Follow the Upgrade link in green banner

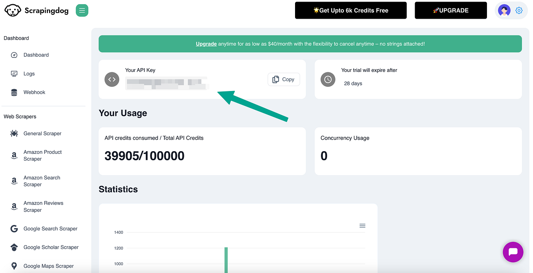[x=206, y=44]
